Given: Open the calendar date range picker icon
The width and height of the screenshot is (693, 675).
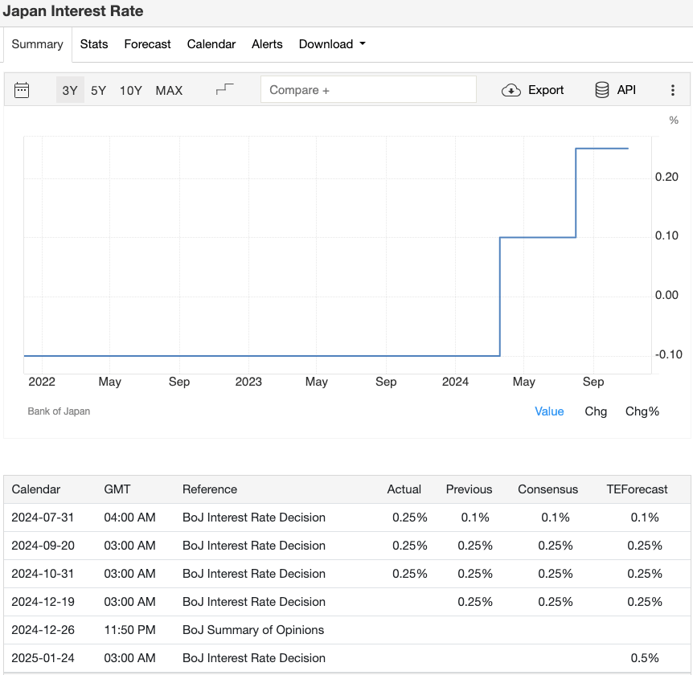Looking at the screenshot, I should pos(22,90).
